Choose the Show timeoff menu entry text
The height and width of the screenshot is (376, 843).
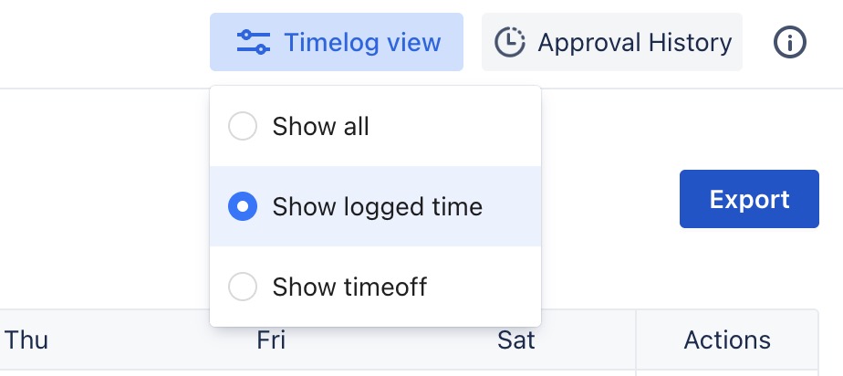click(x=349, y=287)
